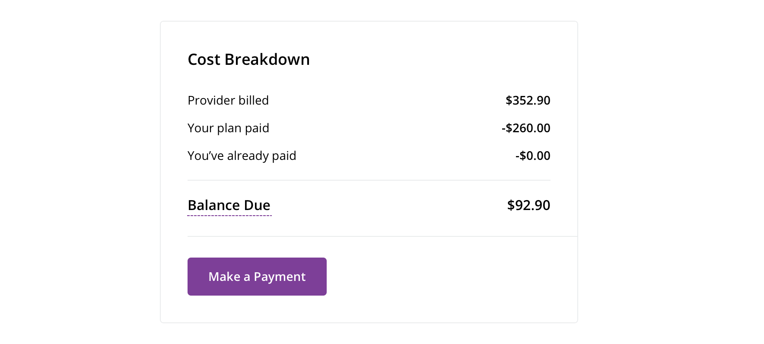Click the black background right of the card
The image size is (764, 344).
670,172
